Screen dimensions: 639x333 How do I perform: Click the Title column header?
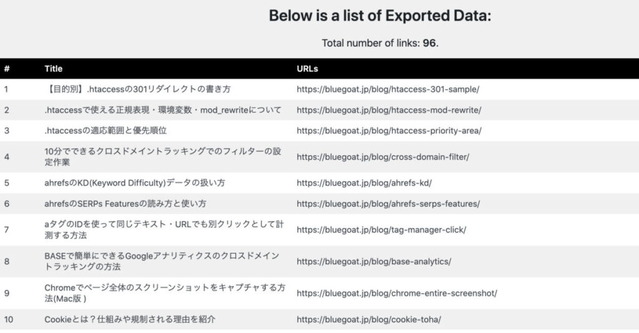[x=54, y=69]
